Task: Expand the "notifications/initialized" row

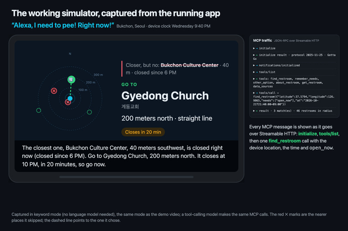Action: (294, 65)
